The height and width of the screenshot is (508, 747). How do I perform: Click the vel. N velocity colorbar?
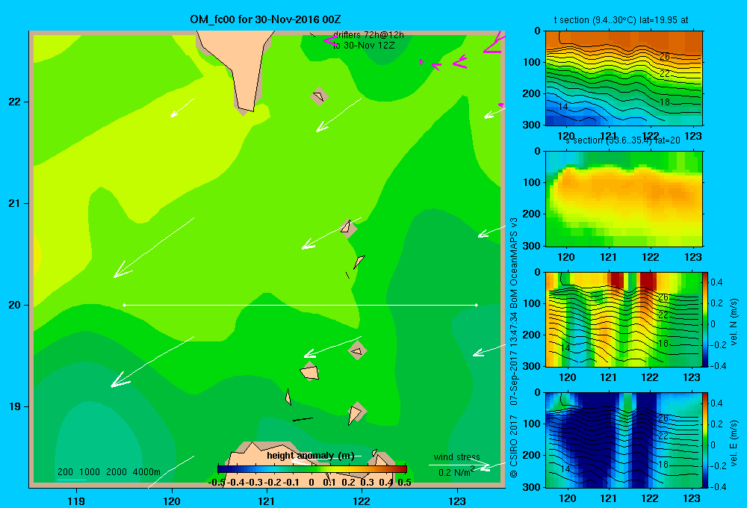click(705, 319)
